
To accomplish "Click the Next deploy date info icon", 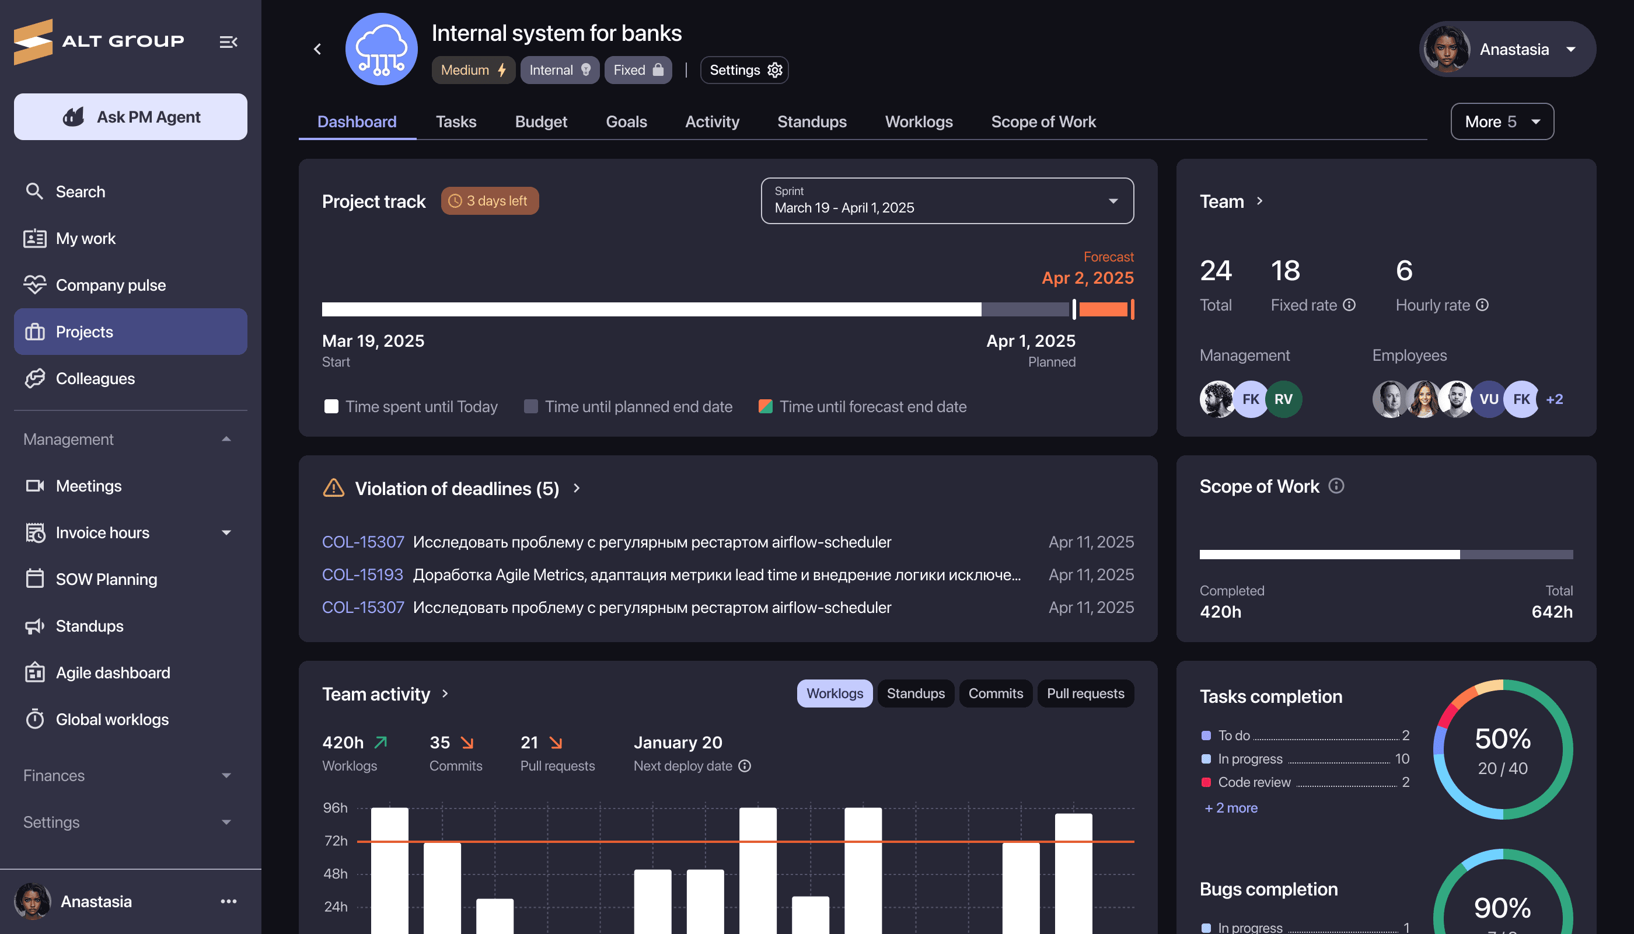I will (745, 765).
